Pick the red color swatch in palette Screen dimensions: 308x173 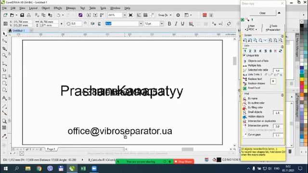point(302,83)
